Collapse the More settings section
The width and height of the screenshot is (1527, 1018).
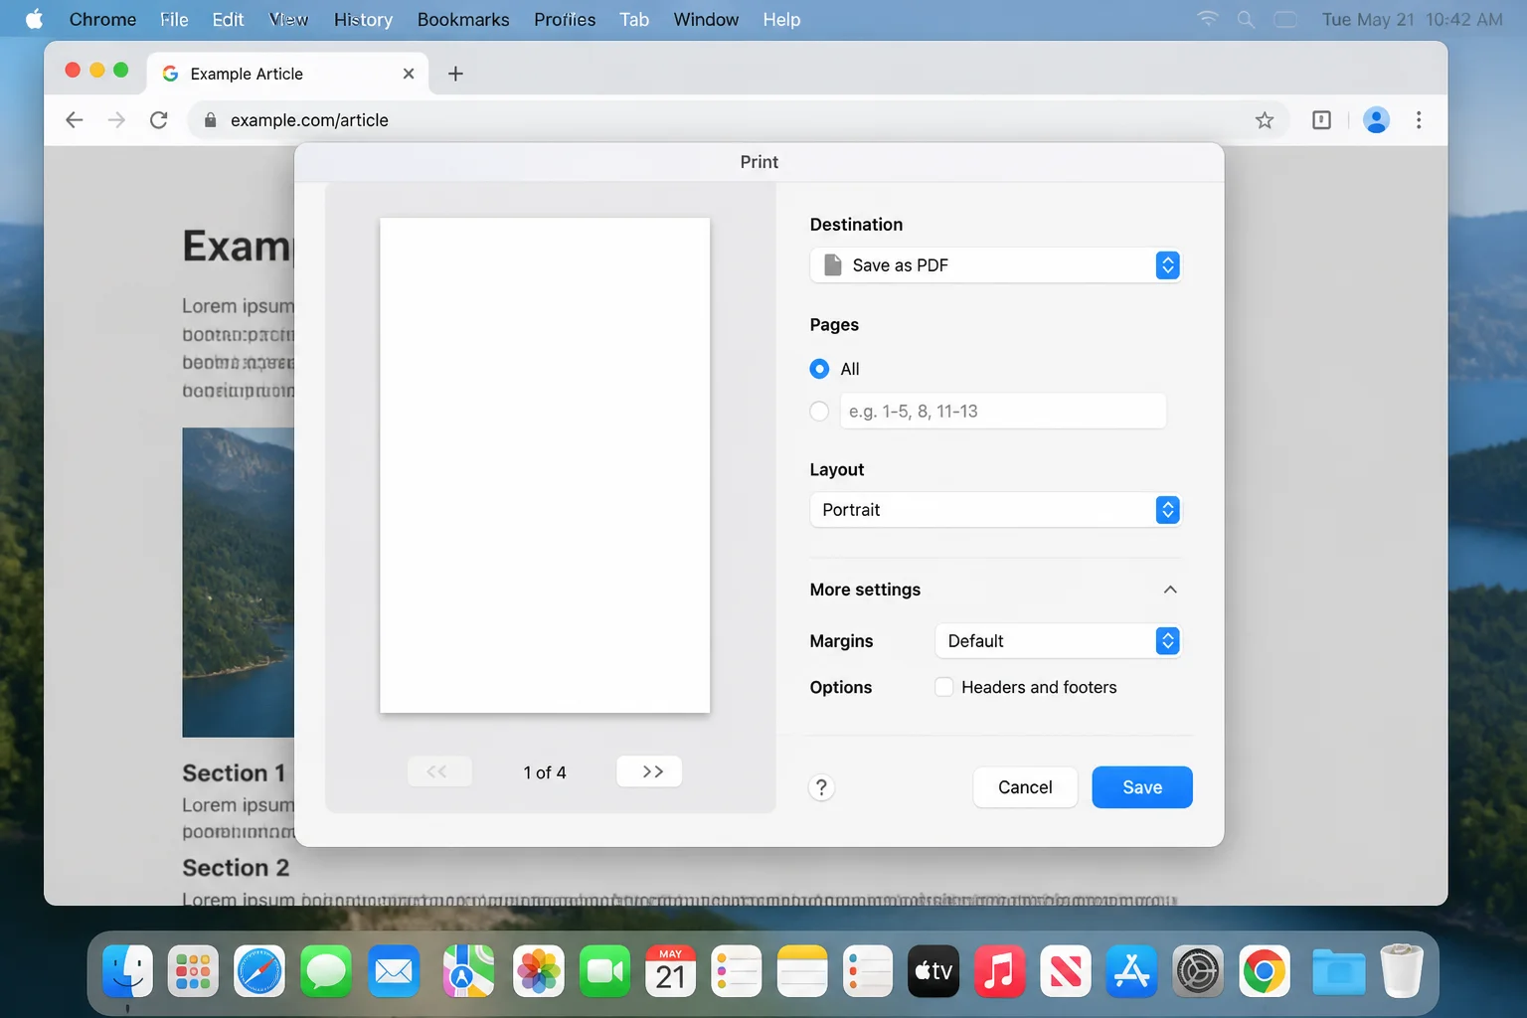pyautogui.click(x=1170, y=590)
